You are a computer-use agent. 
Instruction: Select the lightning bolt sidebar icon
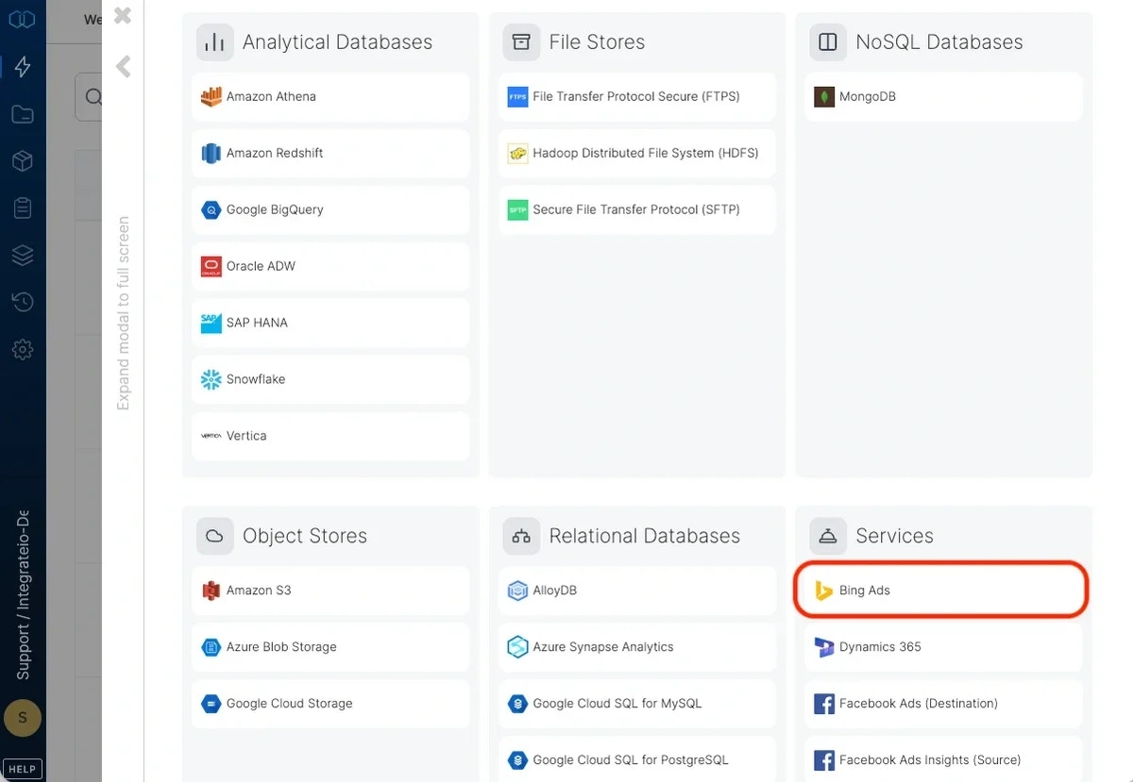(22, 66)
